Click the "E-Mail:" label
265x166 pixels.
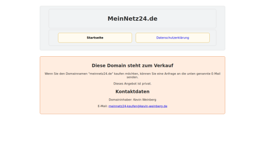102,106
